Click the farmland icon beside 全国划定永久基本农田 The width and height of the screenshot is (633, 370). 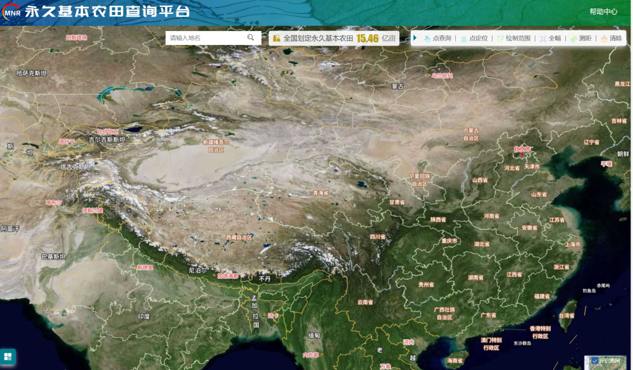(x=277, y=39)
